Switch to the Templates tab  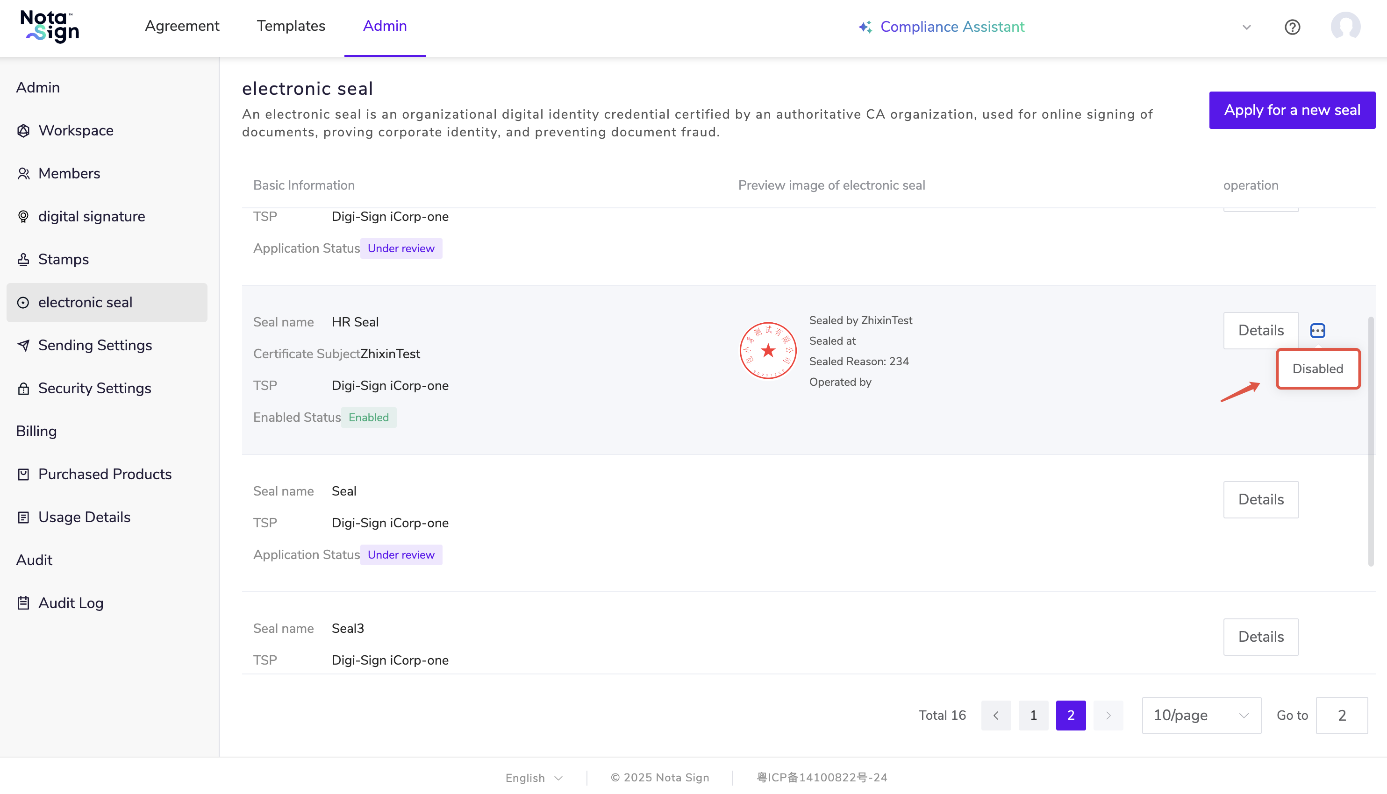click(x=291, y=26)
